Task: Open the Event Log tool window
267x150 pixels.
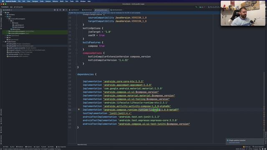Action: 247,147
